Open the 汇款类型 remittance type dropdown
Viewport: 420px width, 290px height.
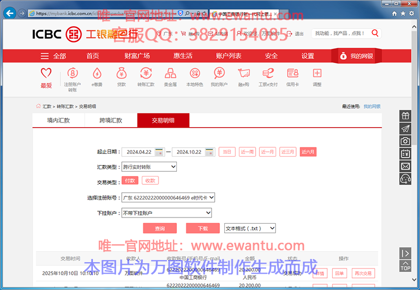[x=149, y=167]
